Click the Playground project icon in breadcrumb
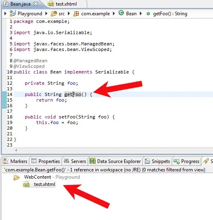Image resolution: width=213 pixels, height=220 pixels. pos(12,14)
